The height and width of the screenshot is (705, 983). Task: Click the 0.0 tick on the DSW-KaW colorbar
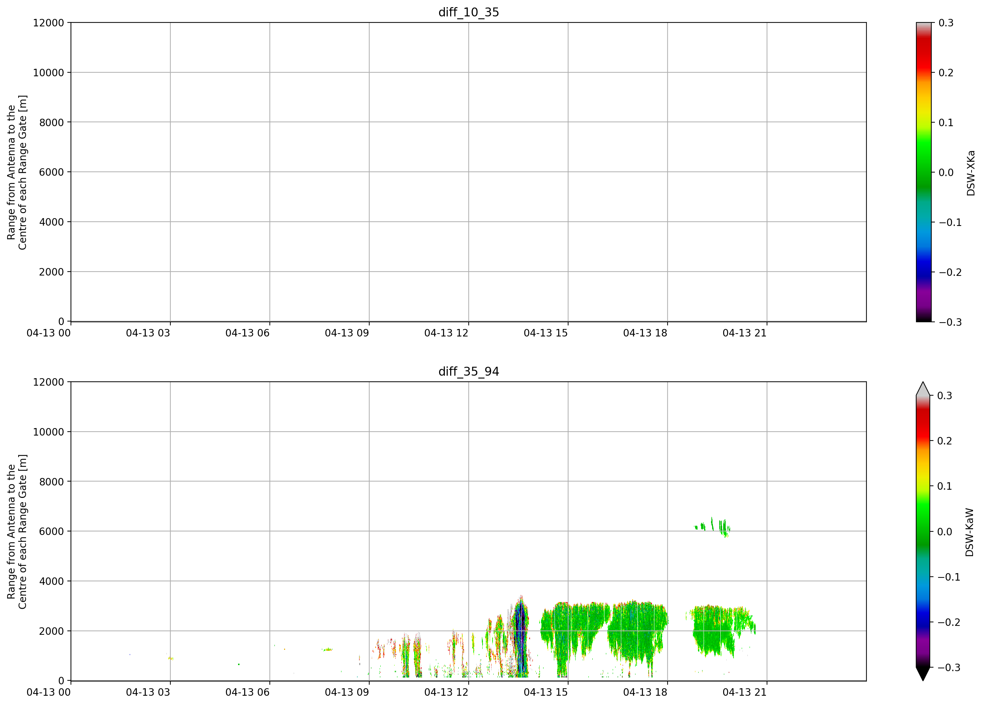pos(945,532)
